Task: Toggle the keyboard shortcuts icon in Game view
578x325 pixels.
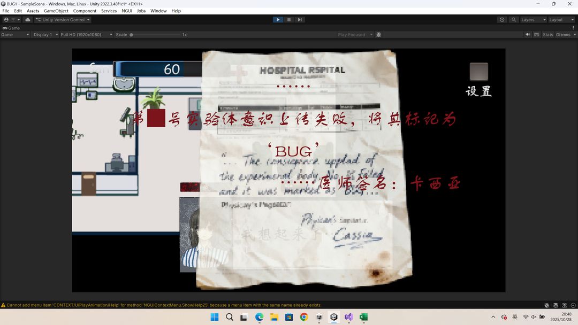Action: pyautogui.click(x=537, y=35)
